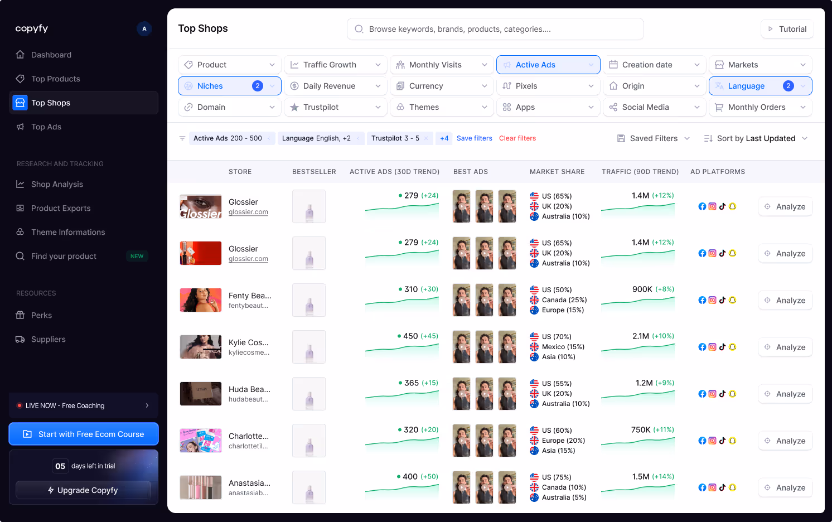Remove the Language English filter chip

(357, 138)
